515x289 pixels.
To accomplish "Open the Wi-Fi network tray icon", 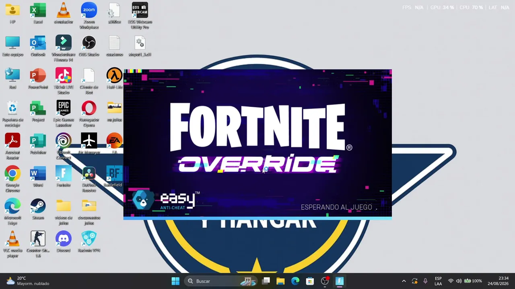I will click(x=451, y=281).
